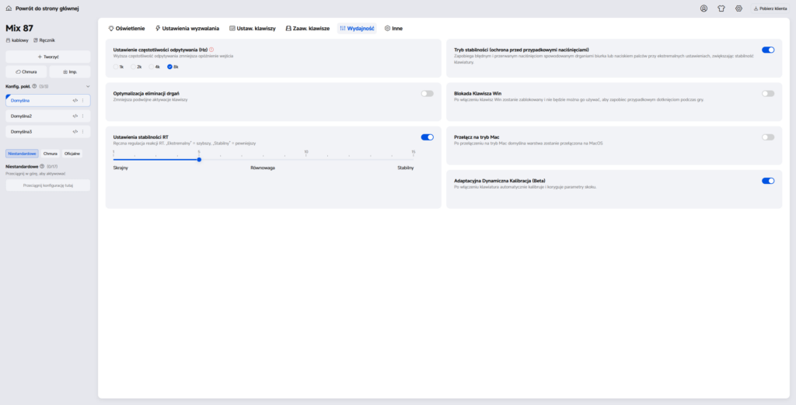Open the Oświetlenie tab
Screen dimensions: 796x405
(x=127, y=29)
